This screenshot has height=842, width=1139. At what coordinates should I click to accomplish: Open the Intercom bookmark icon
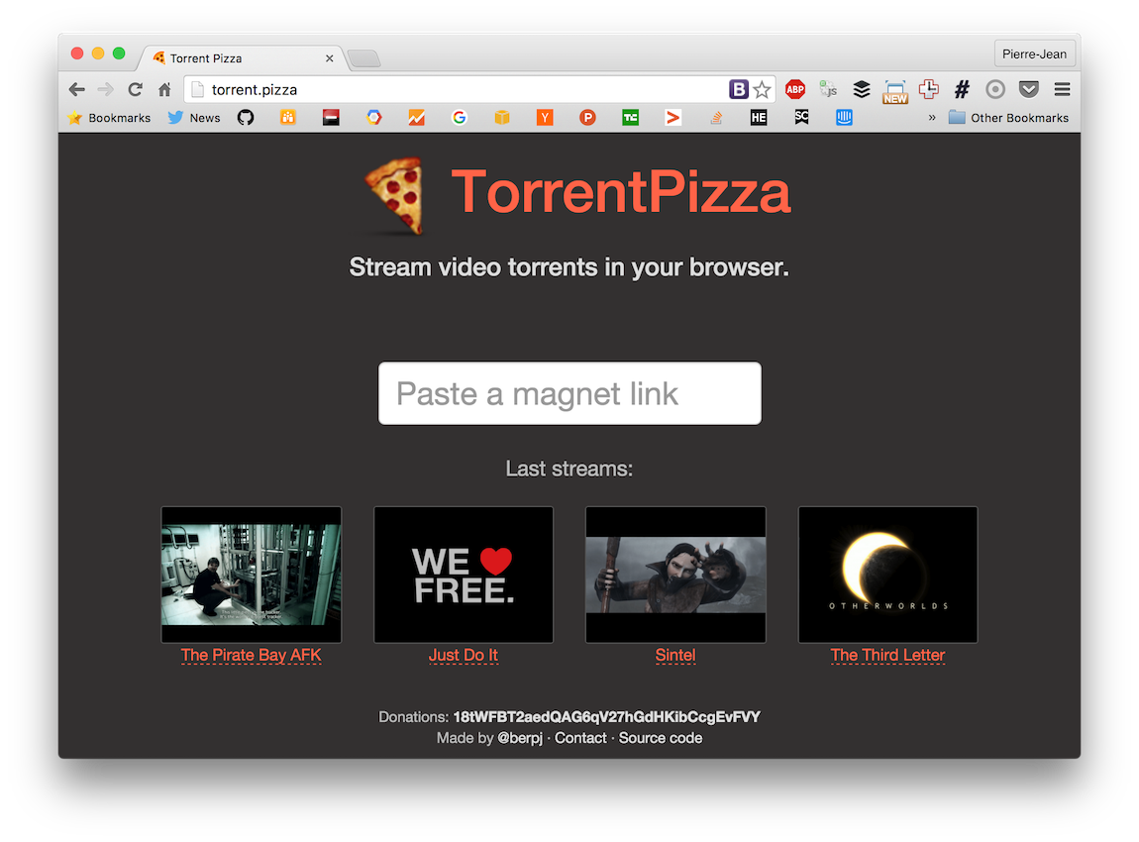tap(844, 118)
